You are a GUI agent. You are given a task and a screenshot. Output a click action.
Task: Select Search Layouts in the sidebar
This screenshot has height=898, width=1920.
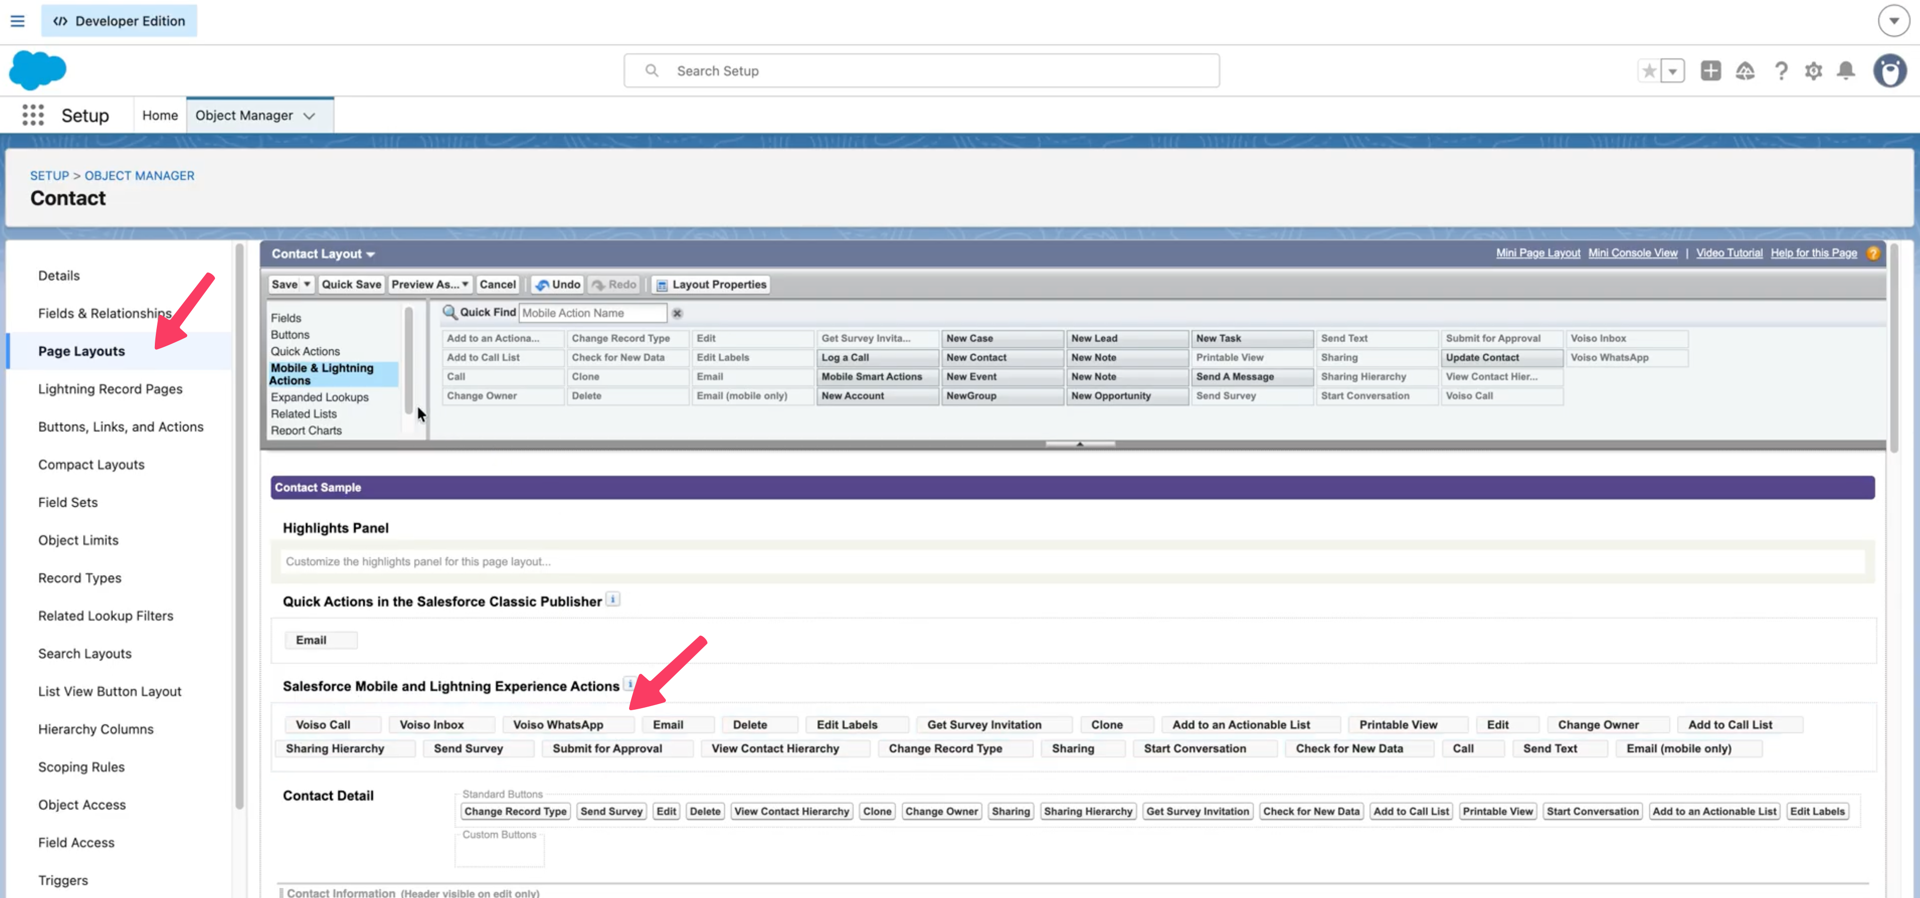click(85, 654)
